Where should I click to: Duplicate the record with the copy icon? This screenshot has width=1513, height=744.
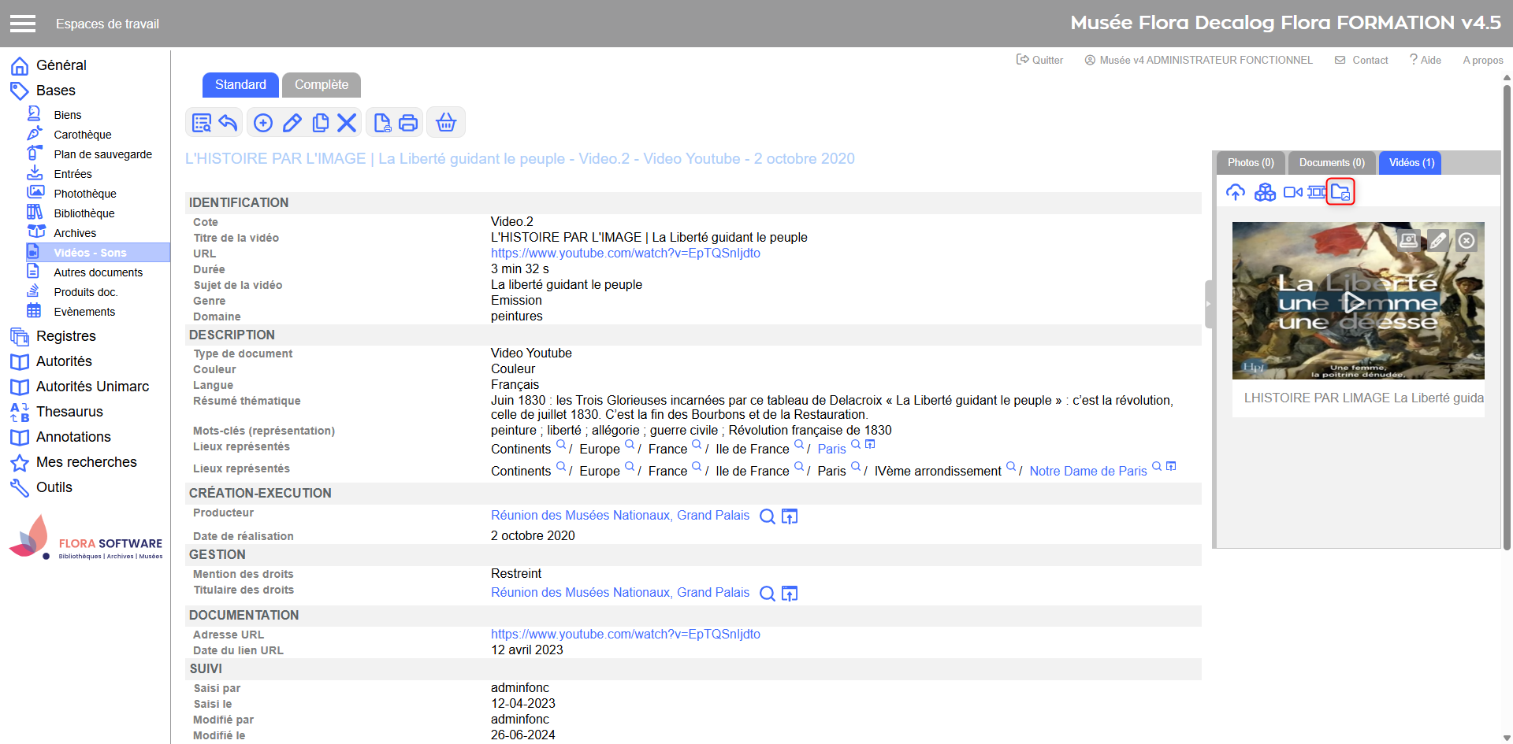tap(320, 123)
